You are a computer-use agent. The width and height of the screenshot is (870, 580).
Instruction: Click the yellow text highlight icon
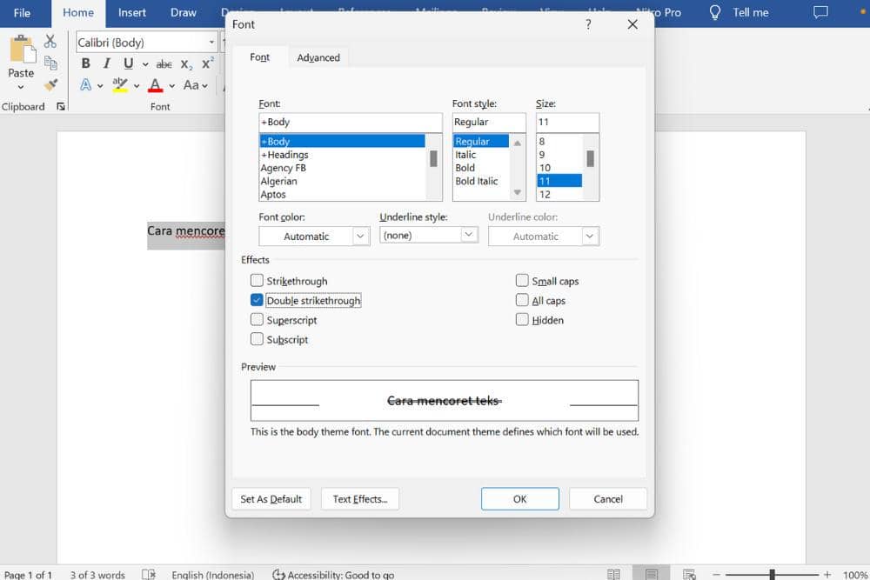pyautogui.click(x=120, y=85)
